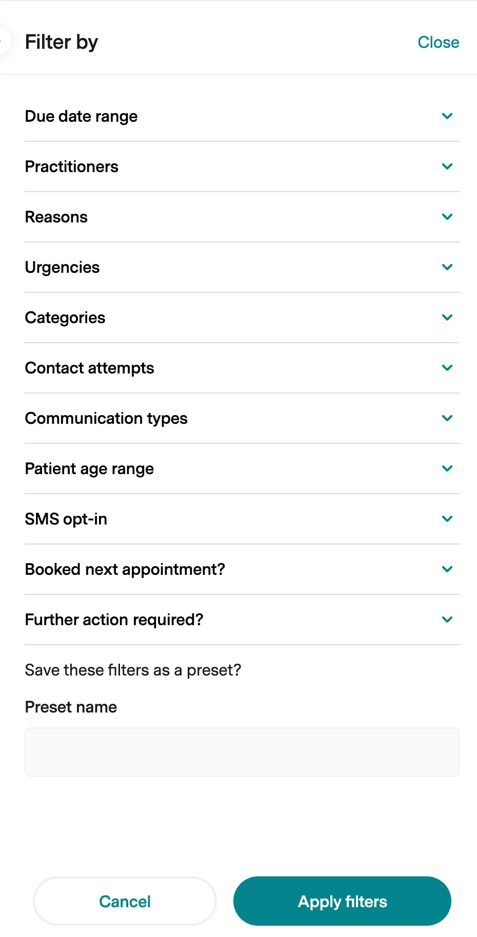477x937 pixels.
Task: Click the Communication types row label
Action: pyautogui.click(x=106, y=418)
